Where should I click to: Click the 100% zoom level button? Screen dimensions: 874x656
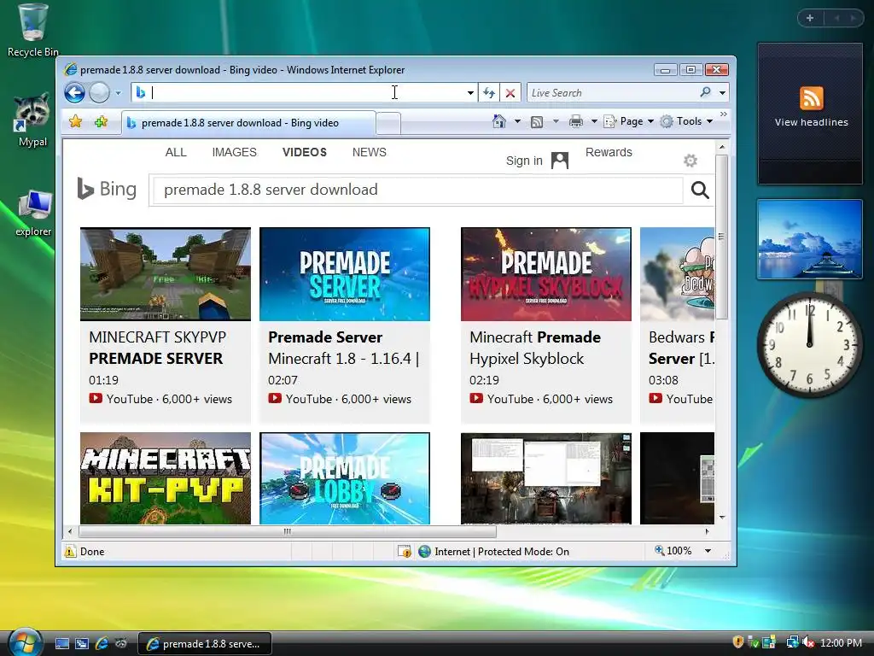[x=673, y=551]
